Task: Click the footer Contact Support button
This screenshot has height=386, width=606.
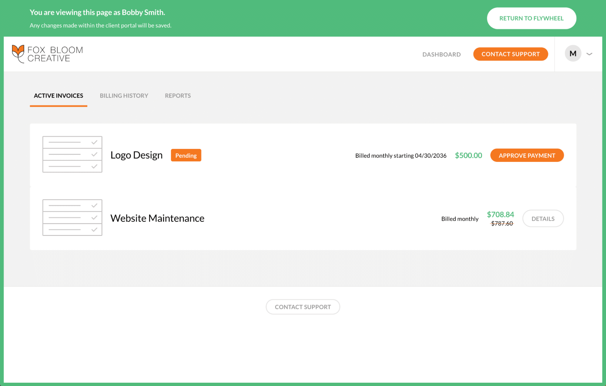Action: click(303, 307)
